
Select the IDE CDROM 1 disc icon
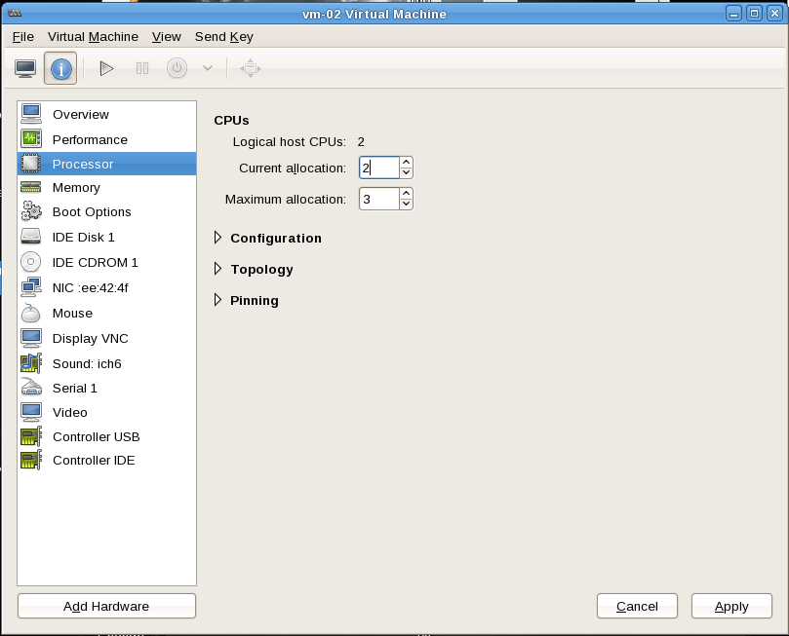tap(31, 262)
